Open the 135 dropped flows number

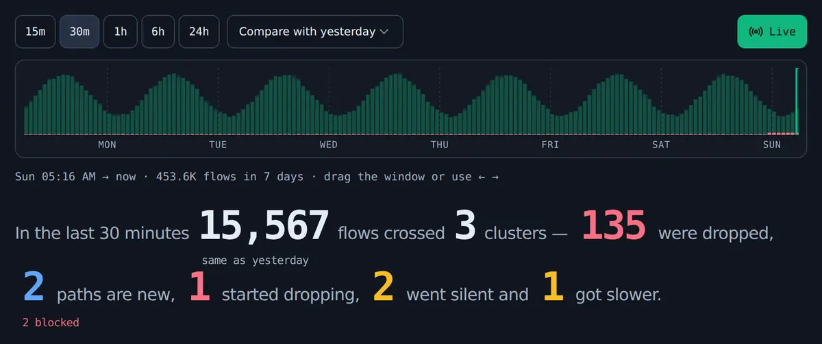(x=614, y=226)
